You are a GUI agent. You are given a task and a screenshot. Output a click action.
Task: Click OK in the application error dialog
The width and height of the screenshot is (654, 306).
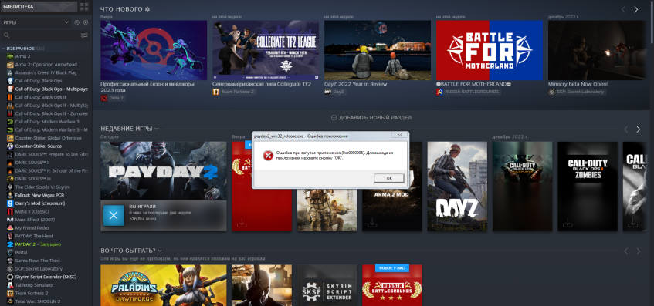pos(388,178)
